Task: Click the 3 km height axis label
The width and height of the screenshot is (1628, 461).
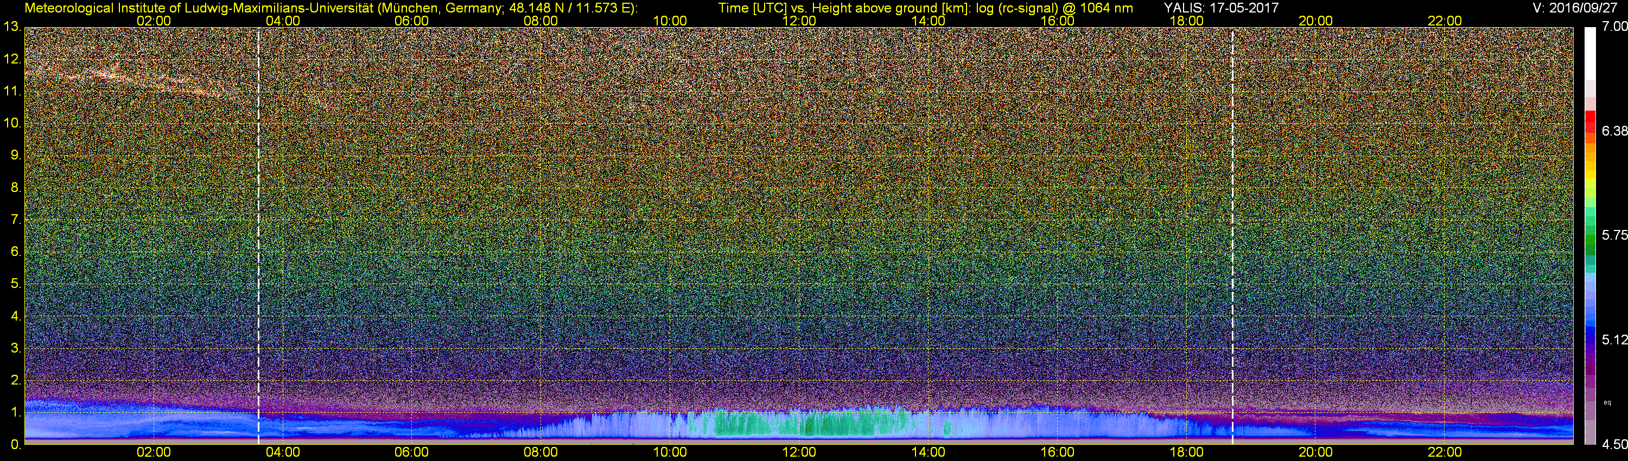Action: [x=15, y=348]
